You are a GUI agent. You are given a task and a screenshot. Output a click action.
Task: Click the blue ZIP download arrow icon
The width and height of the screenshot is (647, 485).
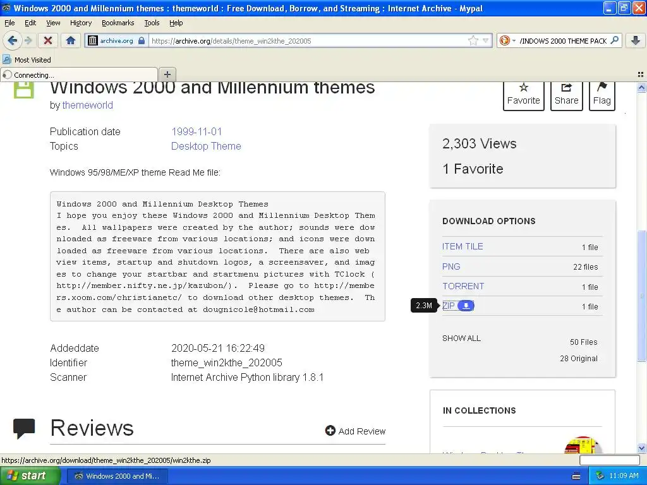coord(466,306)
